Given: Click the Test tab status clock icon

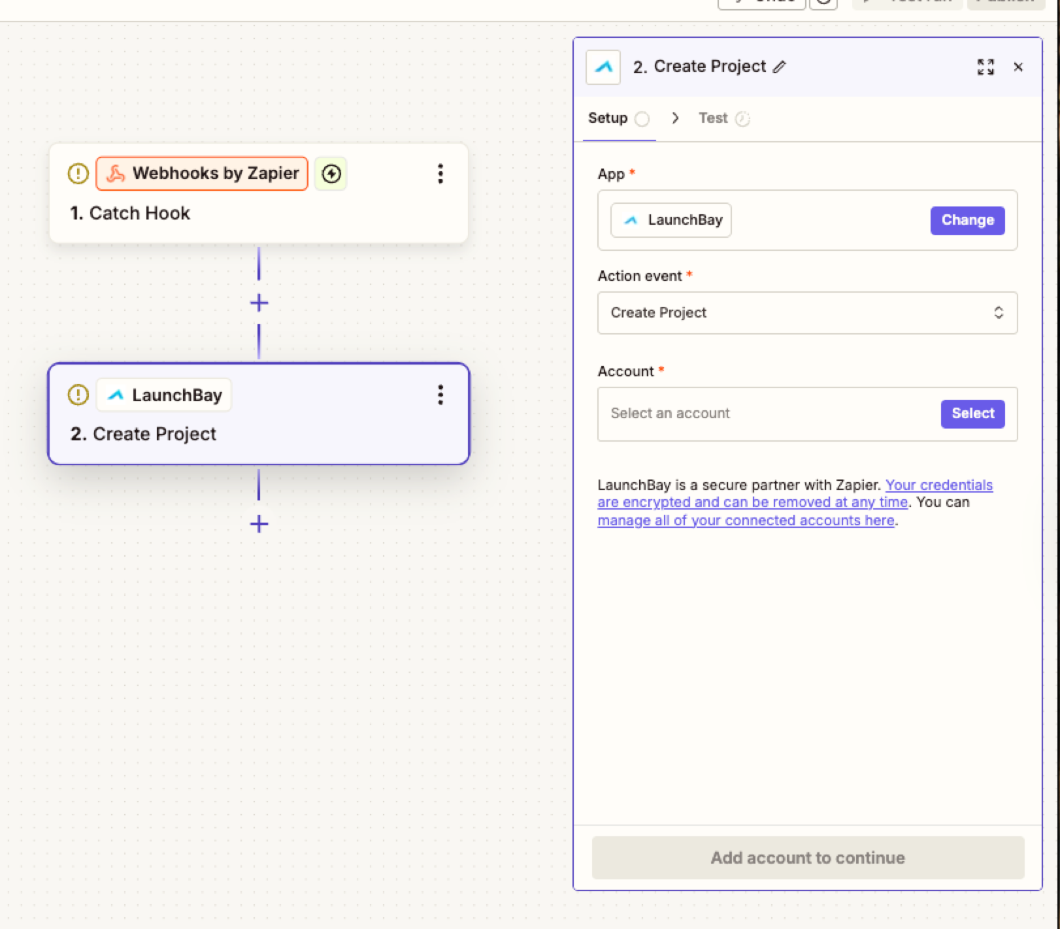Looking at the screenshot, I should [x=742, y=119].
